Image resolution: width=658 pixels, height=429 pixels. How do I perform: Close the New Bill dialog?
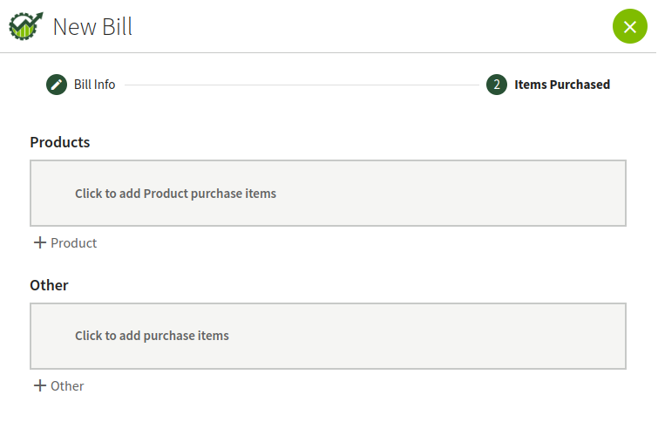(629, 26)
